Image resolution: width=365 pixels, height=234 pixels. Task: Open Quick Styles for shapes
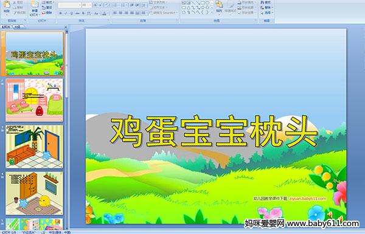click(x=231, y=7)
